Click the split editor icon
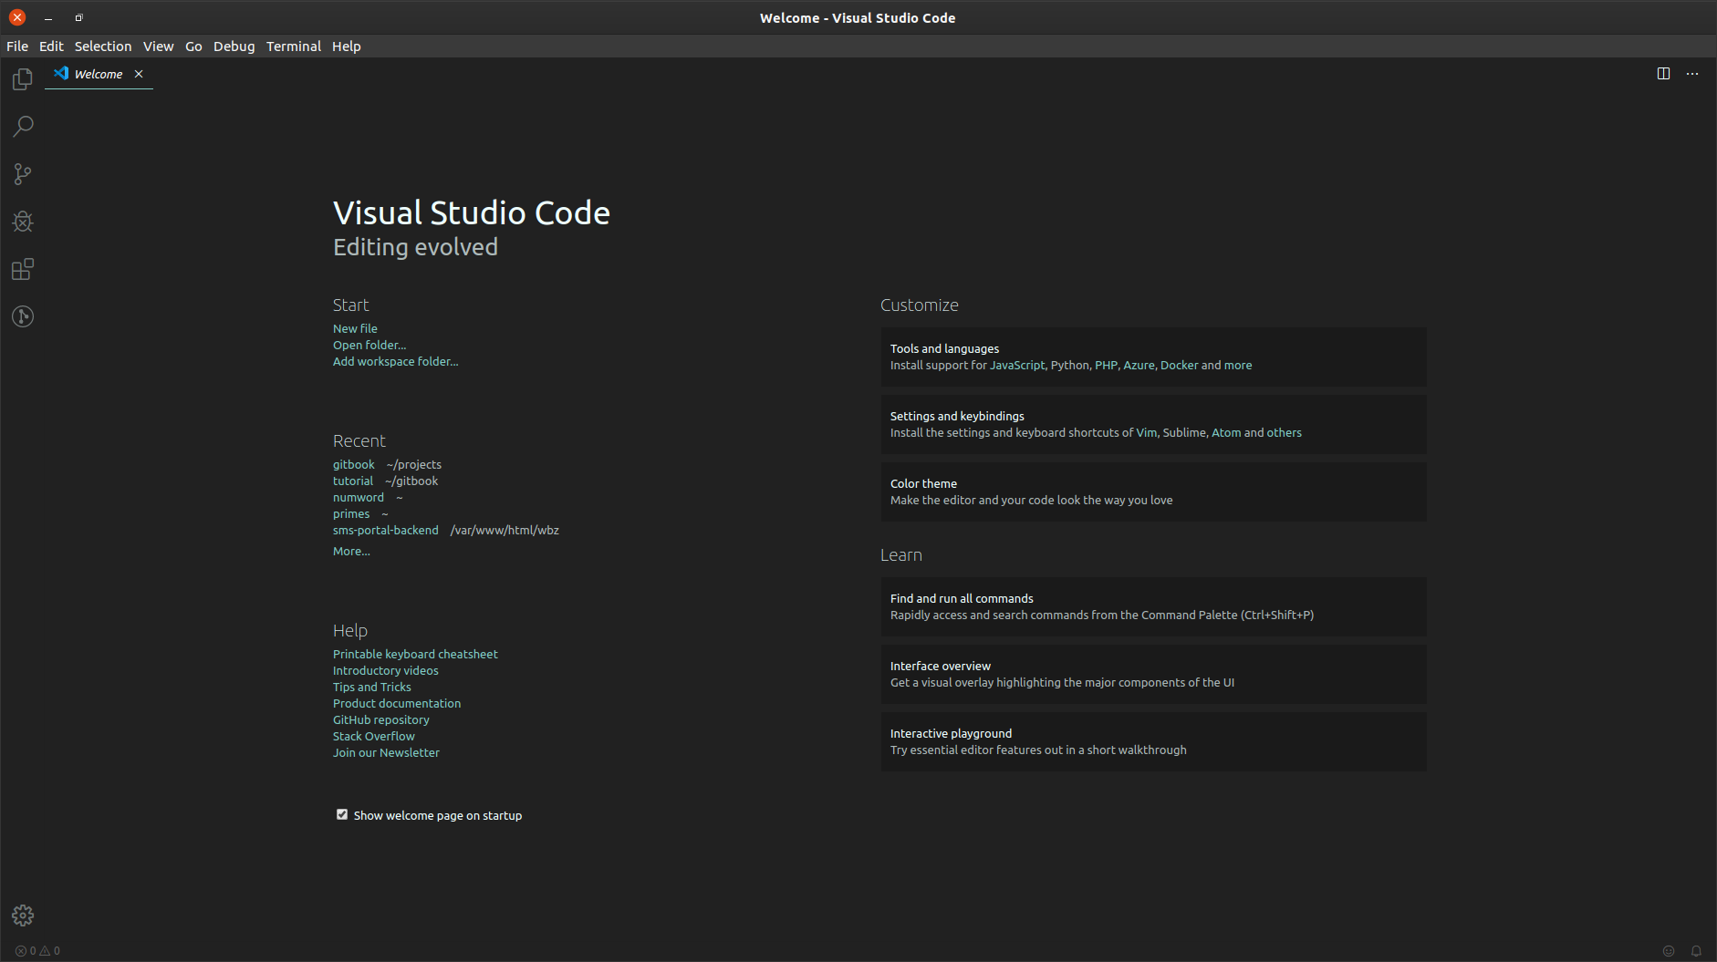 point(1663,74)
